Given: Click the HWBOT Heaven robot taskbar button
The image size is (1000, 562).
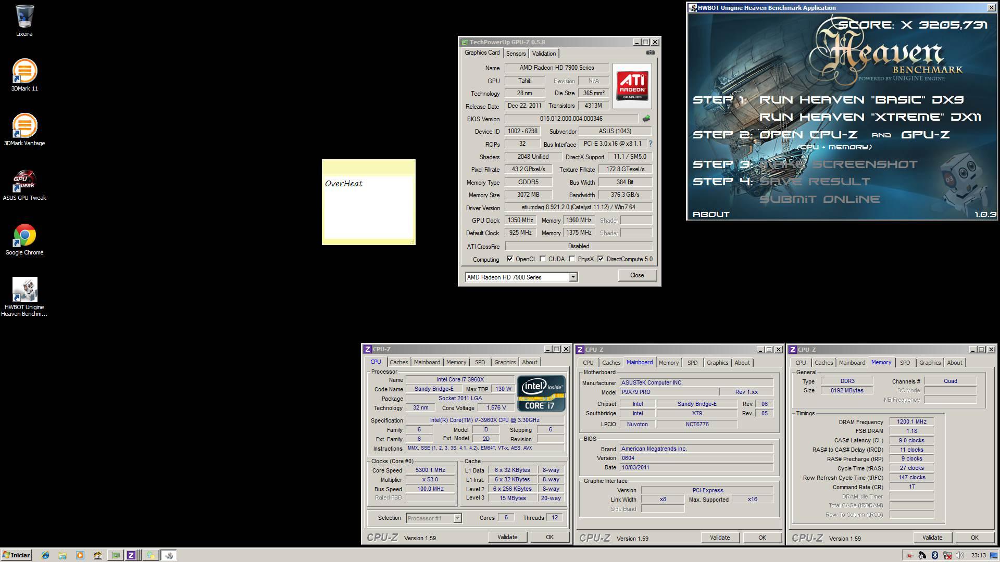Looking at the screenshot, I should (168, 555).
